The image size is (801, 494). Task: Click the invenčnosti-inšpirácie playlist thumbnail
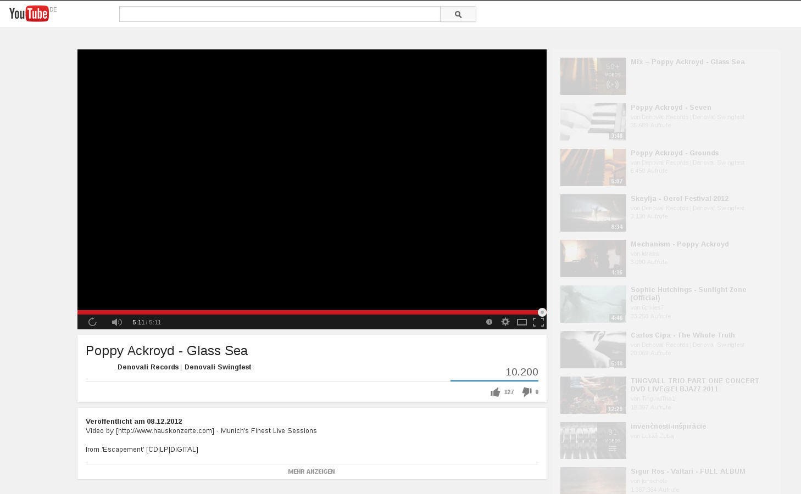593,441
